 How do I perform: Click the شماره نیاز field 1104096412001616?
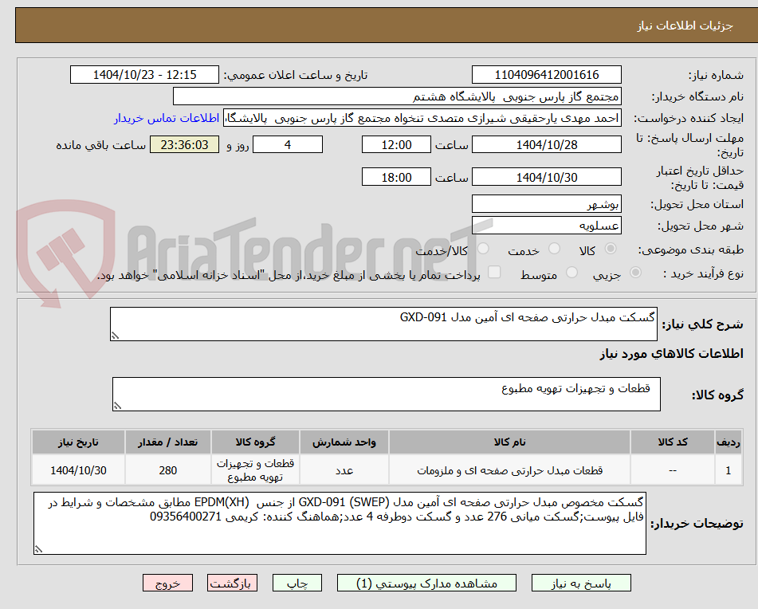click(x=546, y=75)
